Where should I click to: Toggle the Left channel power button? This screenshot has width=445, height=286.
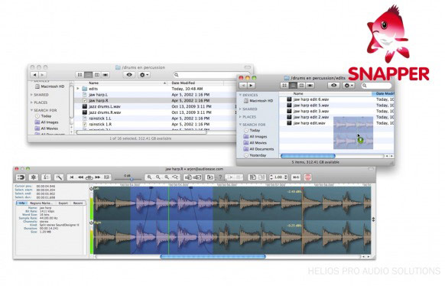92,188
